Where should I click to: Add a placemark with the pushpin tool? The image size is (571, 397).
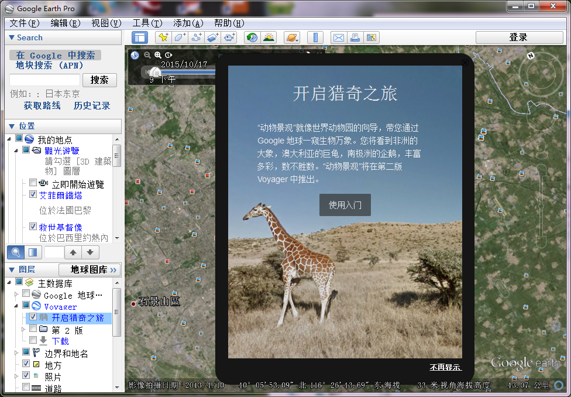tap(163, 37)
